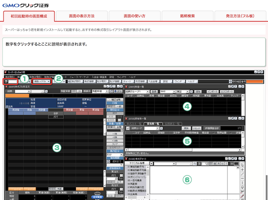Click the 市況情報 toolbar button
This screenshot has width=268, height=200.
140,81
